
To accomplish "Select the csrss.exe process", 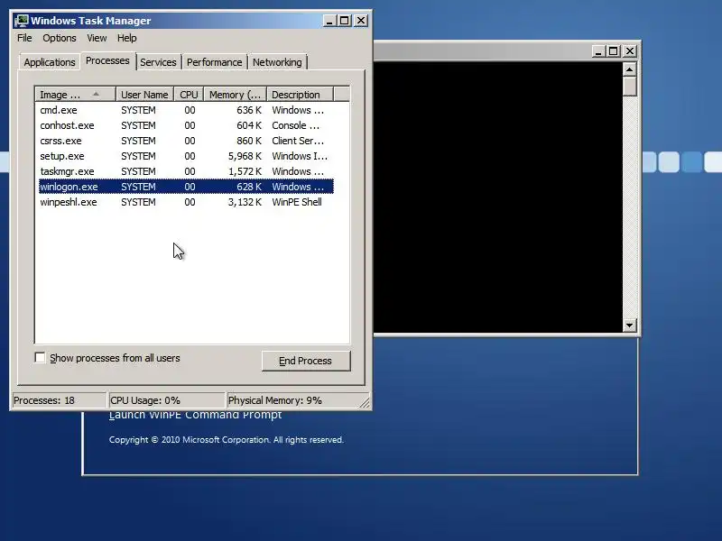I will [186, 141].
